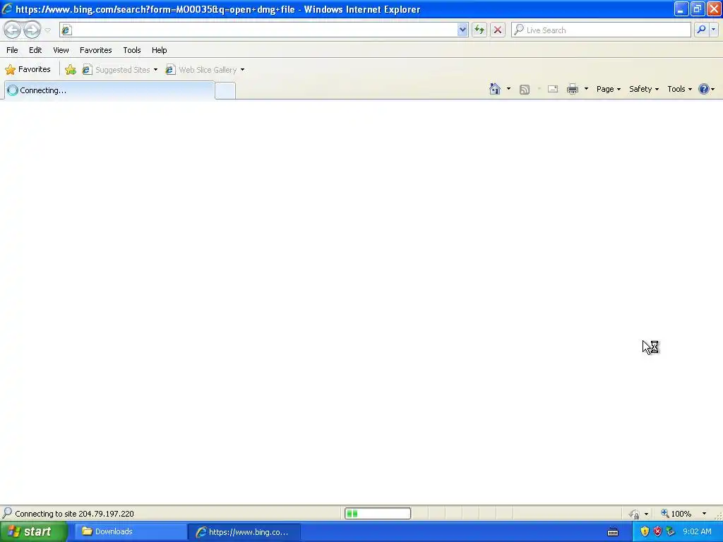723x542 pixels.
Task: Click the on-screen keyboard tray icon
Action: click(x=613, y=532)
